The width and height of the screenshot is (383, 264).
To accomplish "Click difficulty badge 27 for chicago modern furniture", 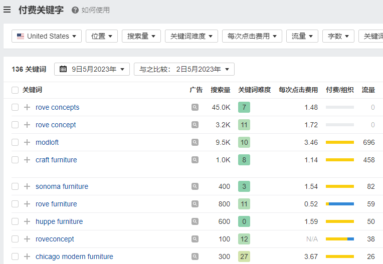I will pos(244,256).
